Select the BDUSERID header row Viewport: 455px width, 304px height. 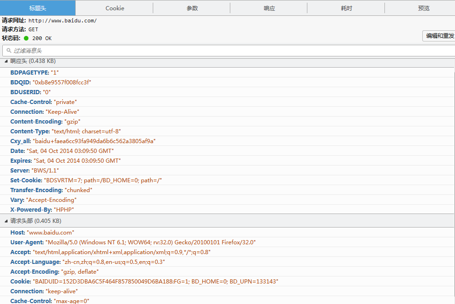tap(227, 92)
